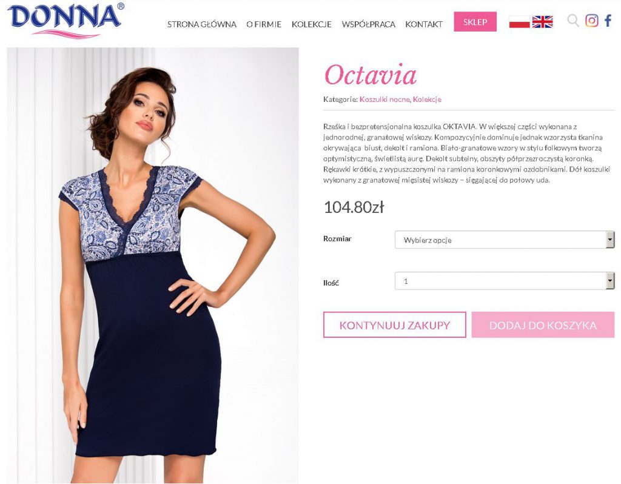Open the Kontakt menu item

point(424,24)
